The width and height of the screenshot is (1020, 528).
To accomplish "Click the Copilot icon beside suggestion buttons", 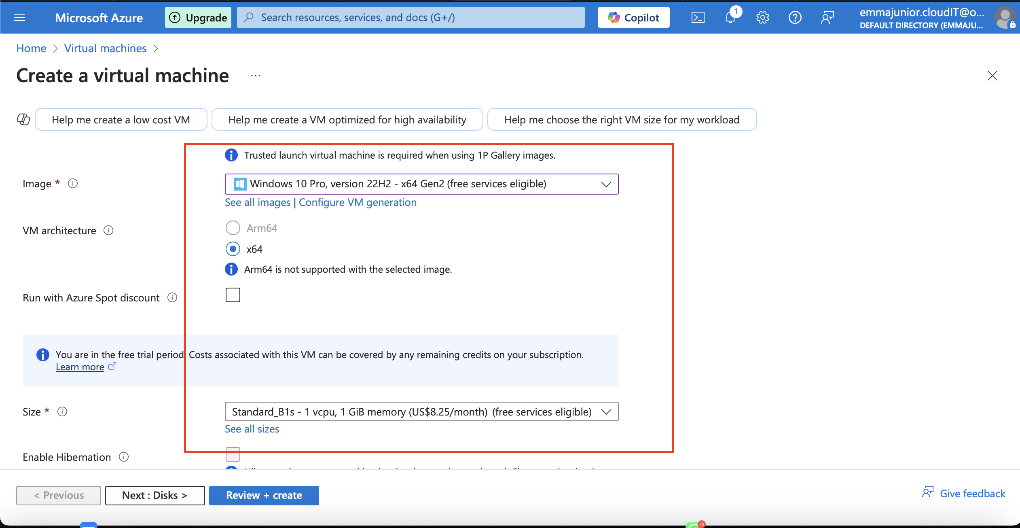I will [23, 119].
